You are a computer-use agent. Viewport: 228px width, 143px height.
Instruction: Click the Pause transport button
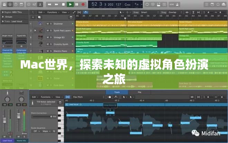(x=77, y=5)
